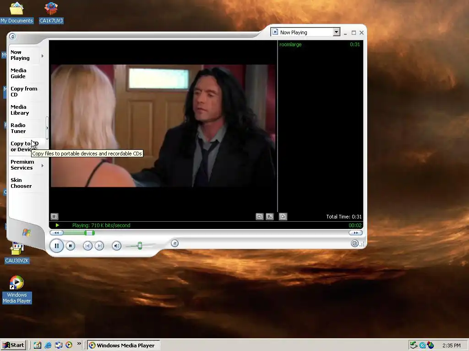This screenshot has height=351, width=469.
Task: Click the volume slider knob
Action: point(140,245)
